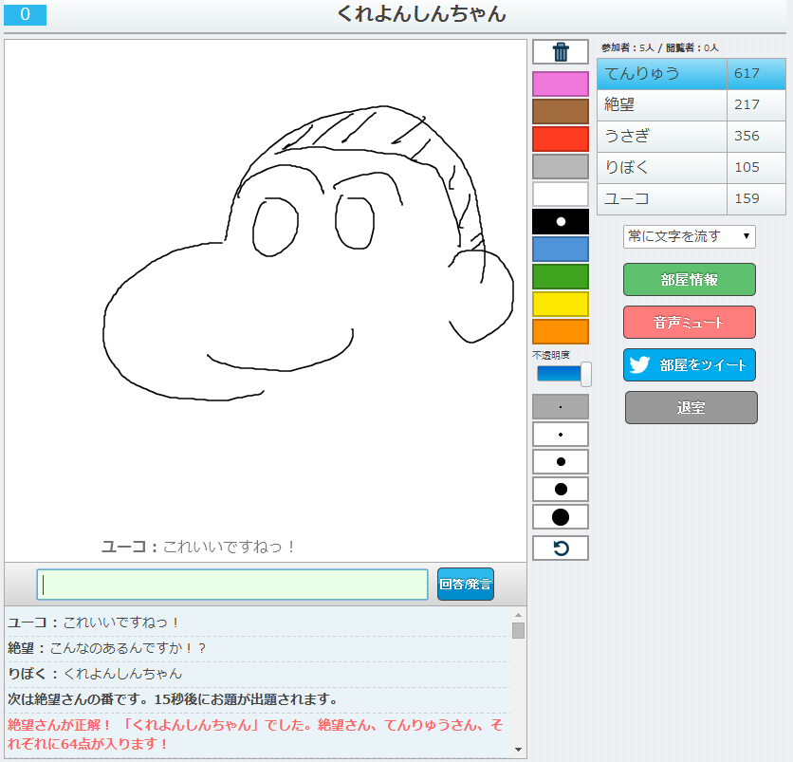This screenshot has height=762, width=793.
Task: Click the chat scroll down arrow
Action: tap(518, 750)
